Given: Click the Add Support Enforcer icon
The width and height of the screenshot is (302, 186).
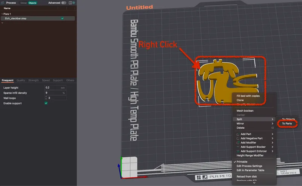Looking at the screenshot, I should pos(238,151).
